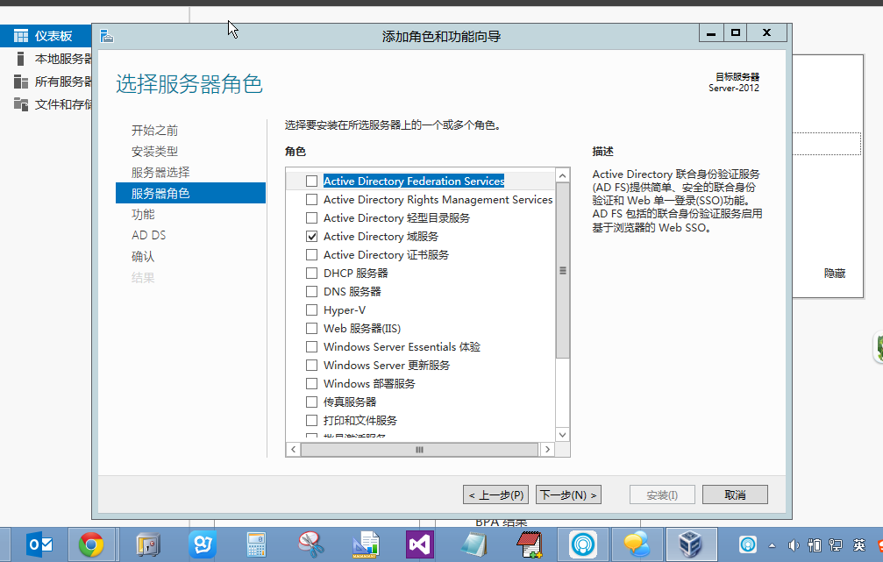Open the red notebook with plus icon
This screenshot has width=883, height=562.
click(x=530, y=544)
